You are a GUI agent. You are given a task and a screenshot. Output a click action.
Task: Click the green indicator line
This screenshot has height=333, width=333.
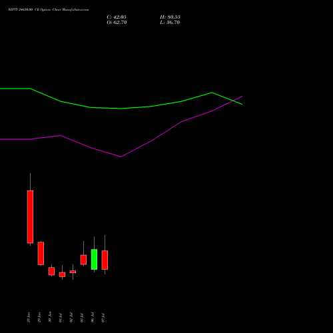tap(121, 109)
